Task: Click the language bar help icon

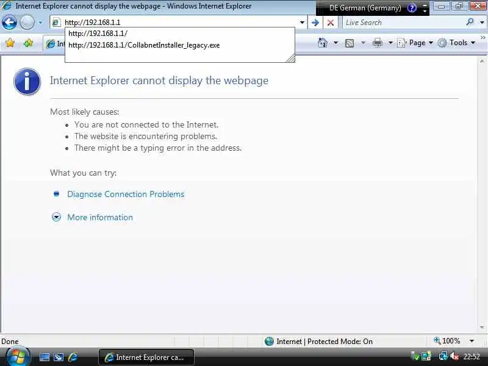Action: click(x=412, y=8)
